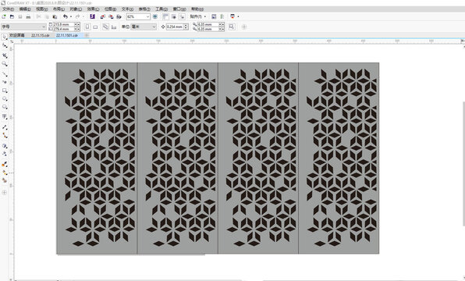
Task: Toggle apply layout to all pages
Action: click(105, 27)
